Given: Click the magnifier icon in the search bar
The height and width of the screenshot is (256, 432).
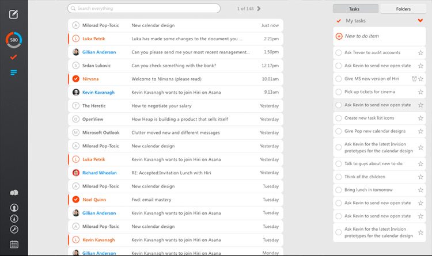Looking at the screenshot, I should (73, 9).
